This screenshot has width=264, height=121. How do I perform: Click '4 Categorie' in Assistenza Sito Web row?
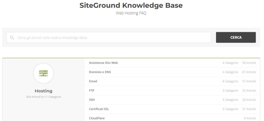pyautogui.click(x=230, y=63)
